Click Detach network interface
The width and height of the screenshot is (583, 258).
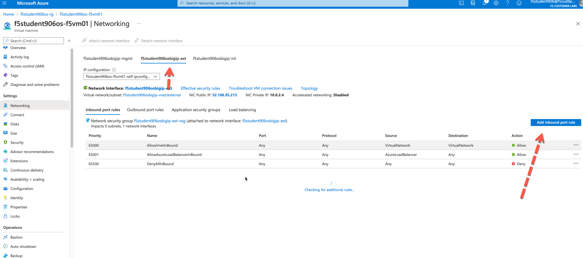(x=158, y=41)
